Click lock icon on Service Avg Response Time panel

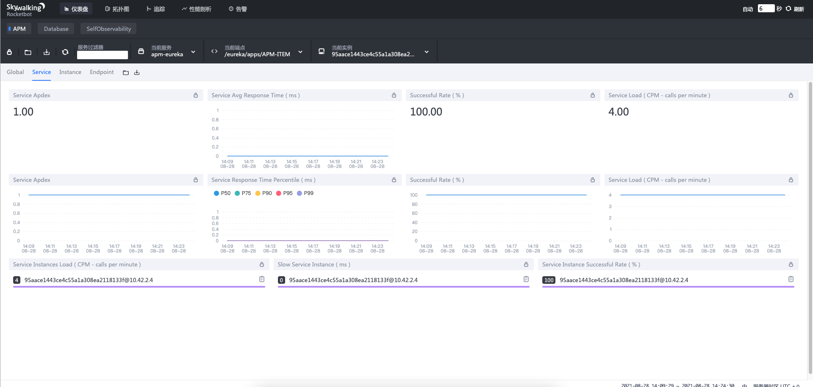tap(394, 96)
